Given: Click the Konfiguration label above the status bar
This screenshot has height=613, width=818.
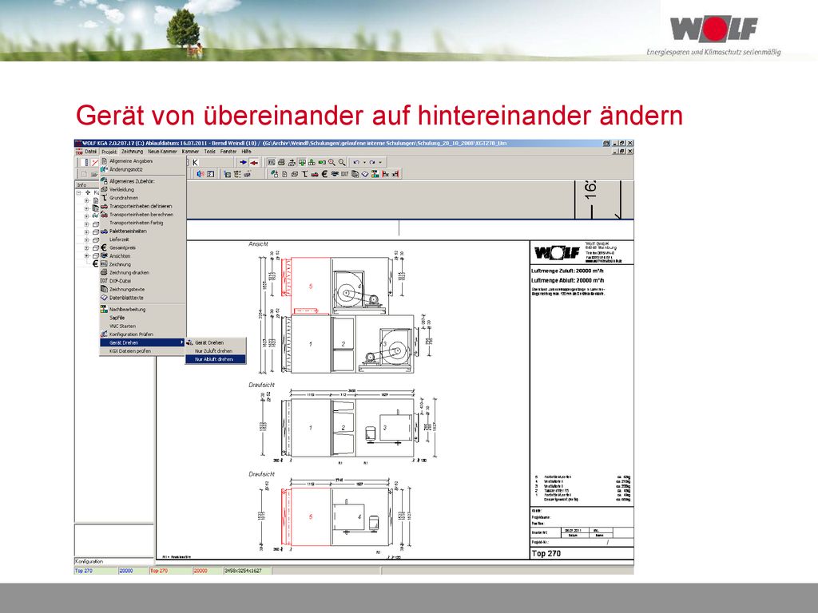Looking at the screenshot, I should click(x=89, y=562).
